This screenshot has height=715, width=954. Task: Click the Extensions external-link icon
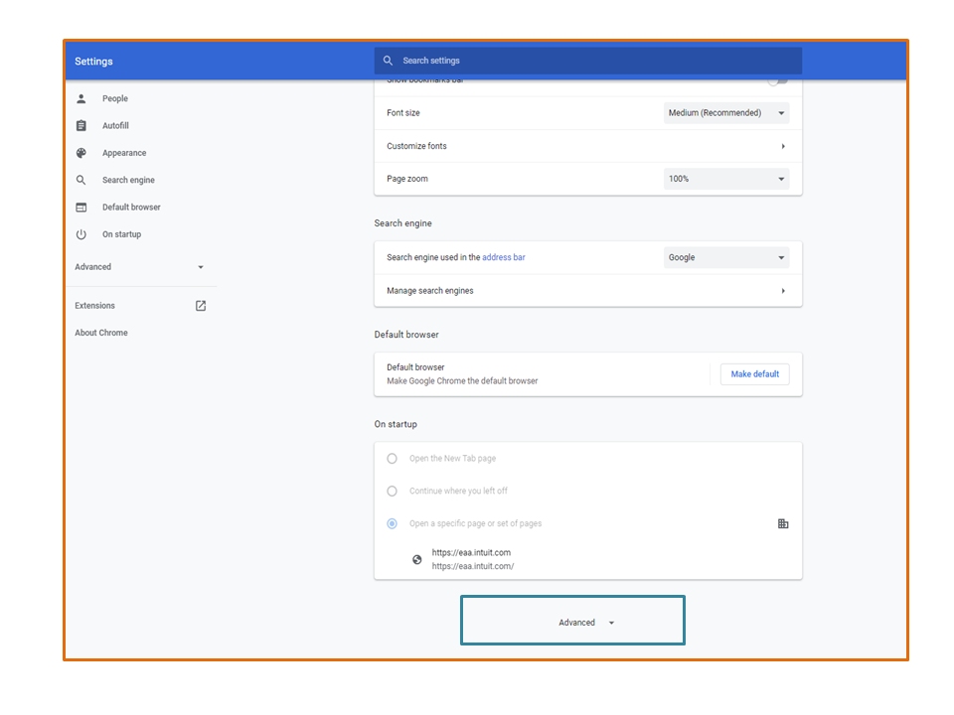point(201,306)
